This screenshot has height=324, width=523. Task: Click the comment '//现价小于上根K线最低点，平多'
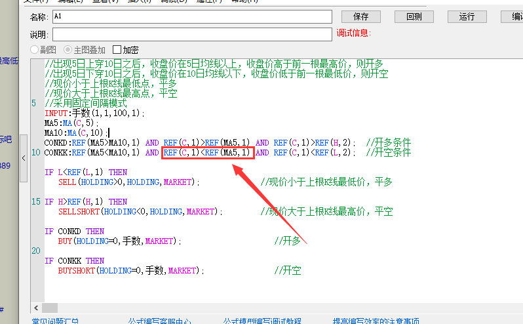coord(111,83)
